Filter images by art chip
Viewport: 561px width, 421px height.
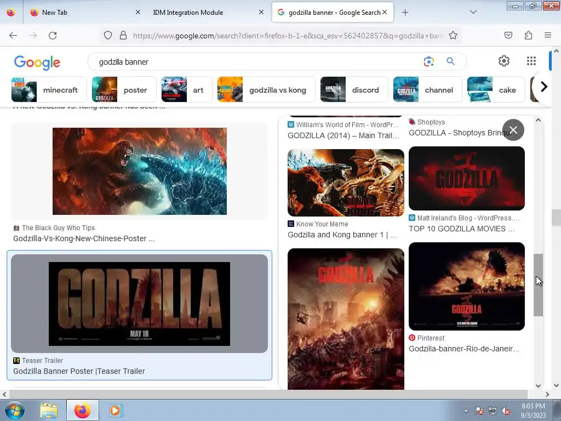pos(186,89)
